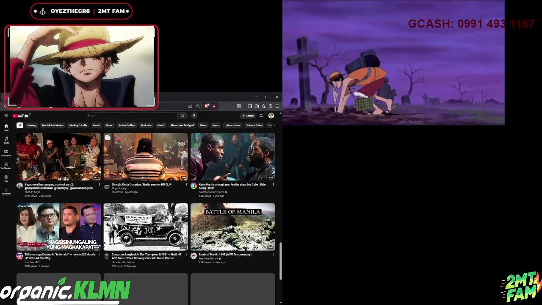Open the Brave wallet icon
Image resolution: width=542 pixels, height=305 pixels.
[x=257, y=106]
